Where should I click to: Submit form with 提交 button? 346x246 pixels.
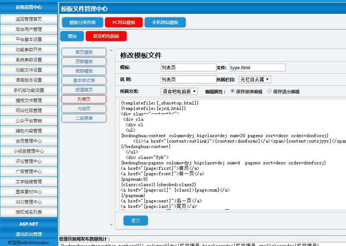pos(135,221)
